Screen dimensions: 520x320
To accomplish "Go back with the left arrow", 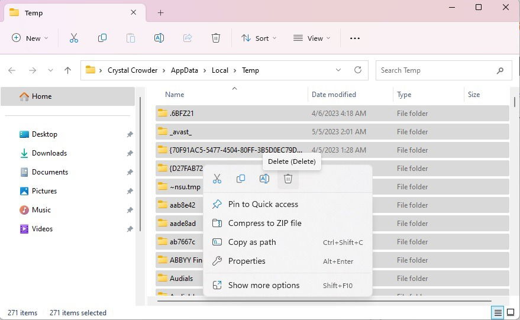I will click(x=12, y=70).
